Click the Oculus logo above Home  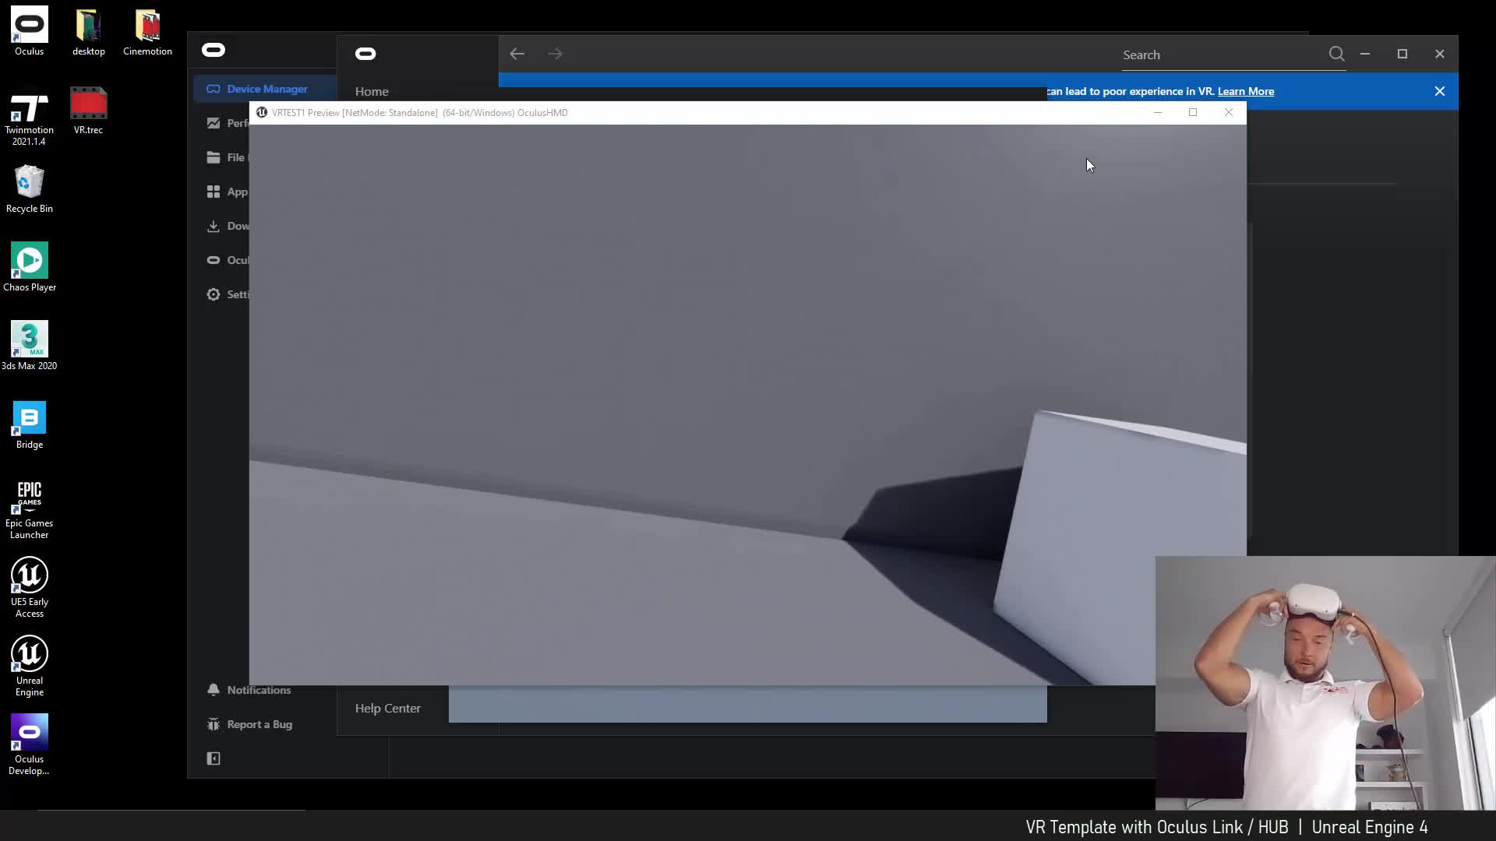365,54
